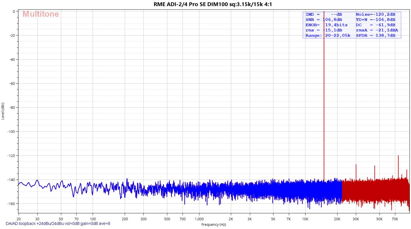Click the 5K frequency axis tick
This screenshot has height=229, width=411.
[x=273, y=219]
